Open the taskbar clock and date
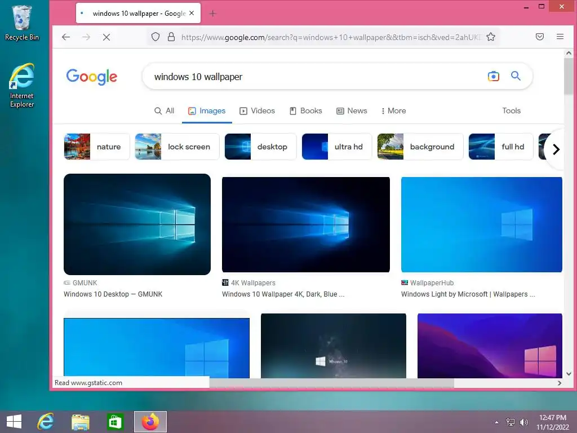The image size is (577, 433). click(x=553, y=422)
